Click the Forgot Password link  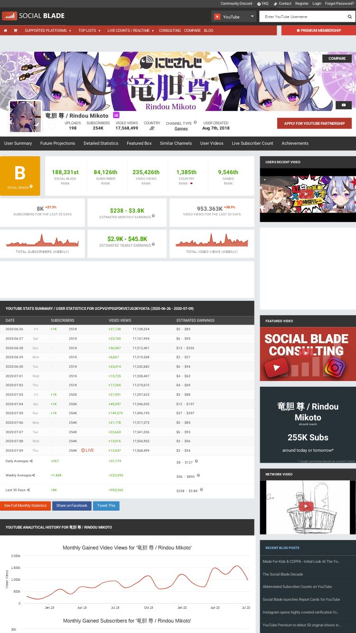point(339,3)
